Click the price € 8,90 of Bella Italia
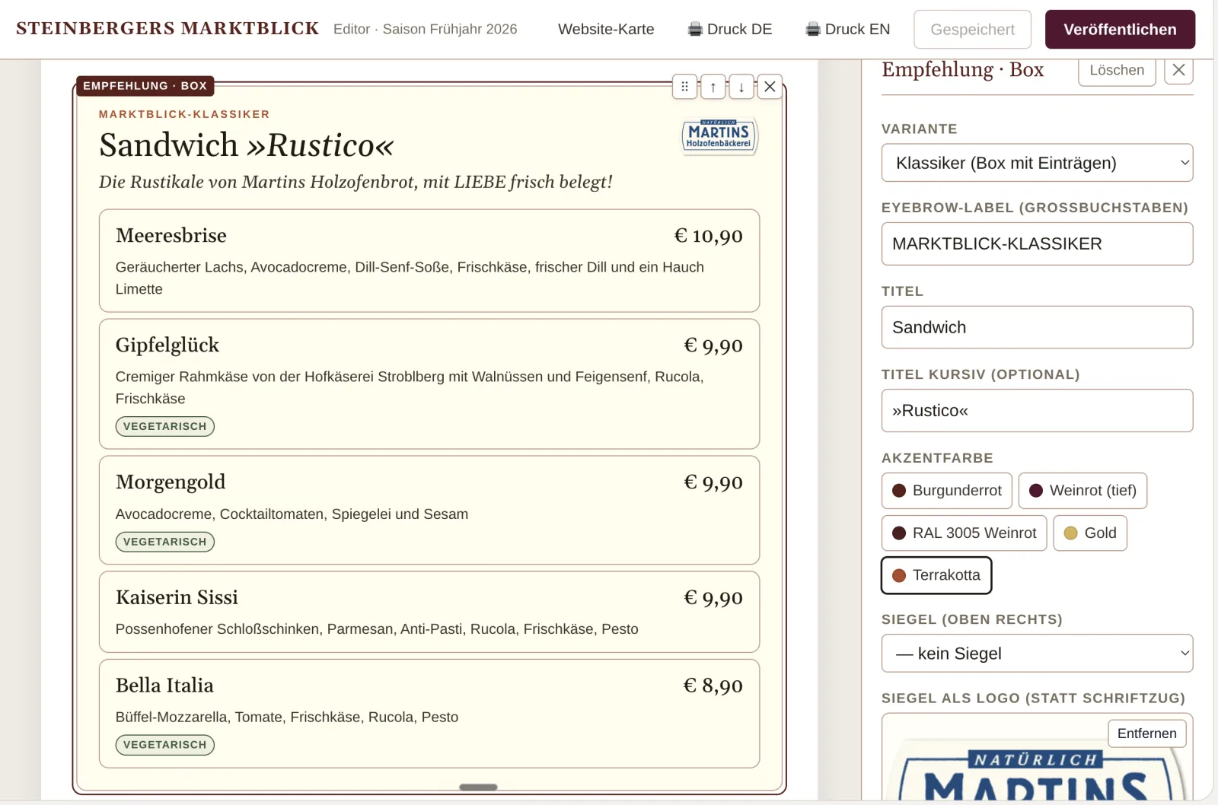 click(713, 686)
